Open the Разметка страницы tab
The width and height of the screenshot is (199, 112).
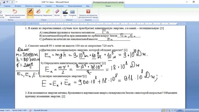pyautogui.click(x=33, y=6)
